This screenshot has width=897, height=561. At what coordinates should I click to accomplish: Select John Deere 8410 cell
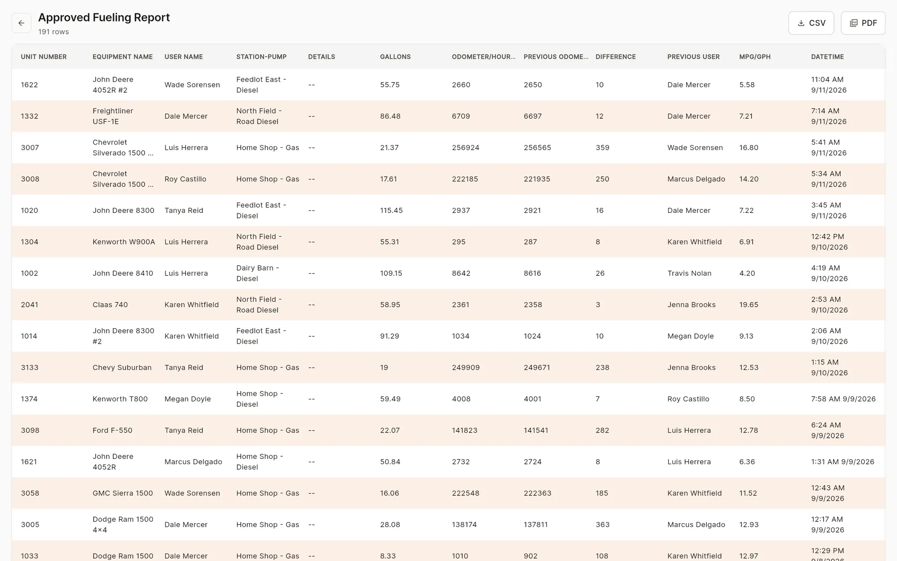tap(123, 273)
